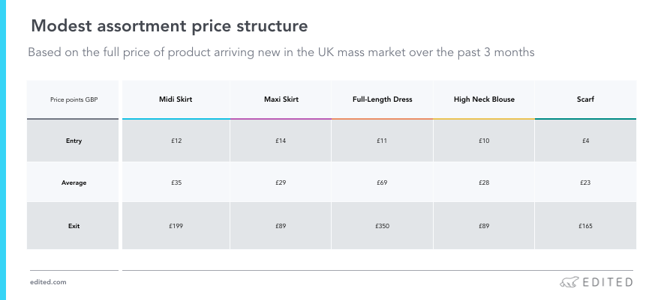
Task: Click the Price points GBP header cell
Action: [x=74, y=100]
